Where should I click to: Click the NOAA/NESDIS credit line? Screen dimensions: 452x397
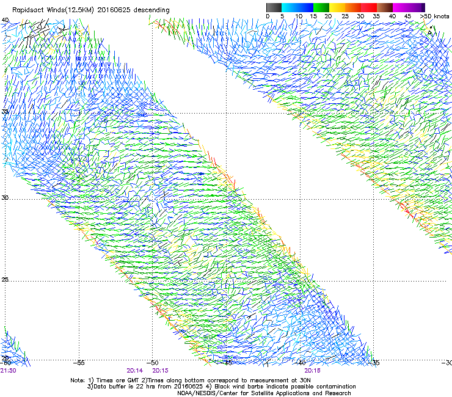tap(264, 393)
